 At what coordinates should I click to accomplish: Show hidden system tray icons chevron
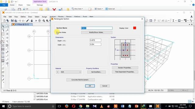point(166,106)
